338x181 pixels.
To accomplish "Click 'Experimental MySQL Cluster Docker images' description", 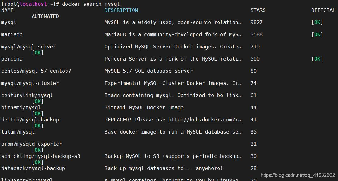I will (x=173, y=83).
